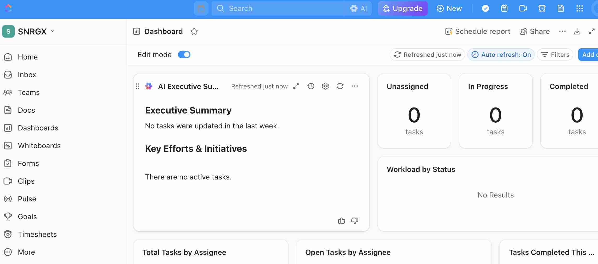Download the dashboard using download icon
The width and height of the screenshot is (598, 264).
click(577, 32)
